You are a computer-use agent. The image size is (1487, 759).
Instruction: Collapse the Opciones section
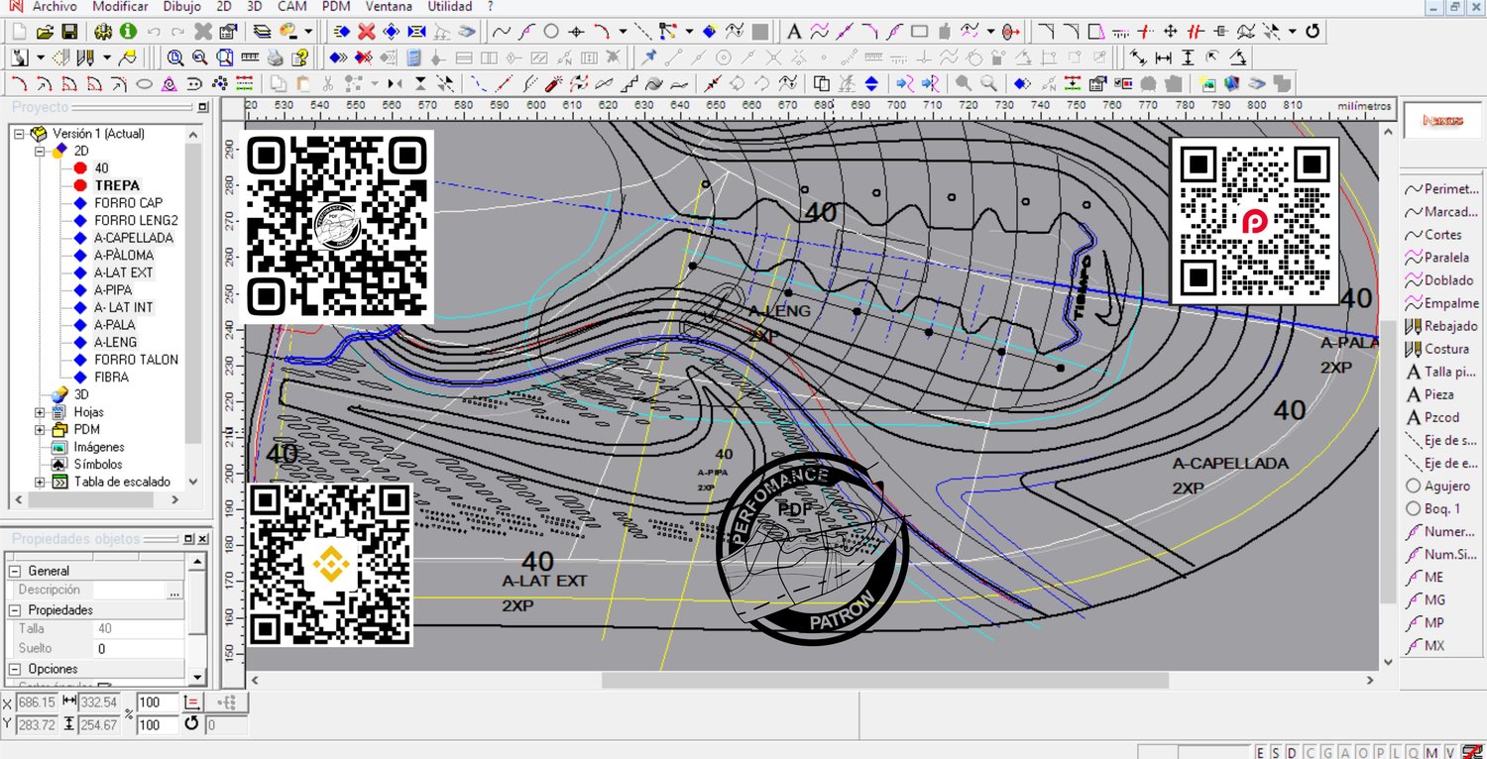coord(15,669)
